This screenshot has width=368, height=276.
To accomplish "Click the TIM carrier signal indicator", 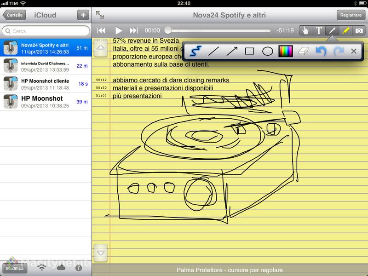I will (10, 3).
